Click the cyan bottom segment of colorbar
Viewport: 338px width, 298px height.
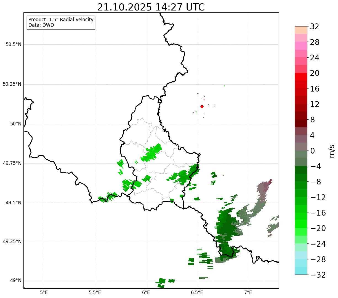coord(301,271)
